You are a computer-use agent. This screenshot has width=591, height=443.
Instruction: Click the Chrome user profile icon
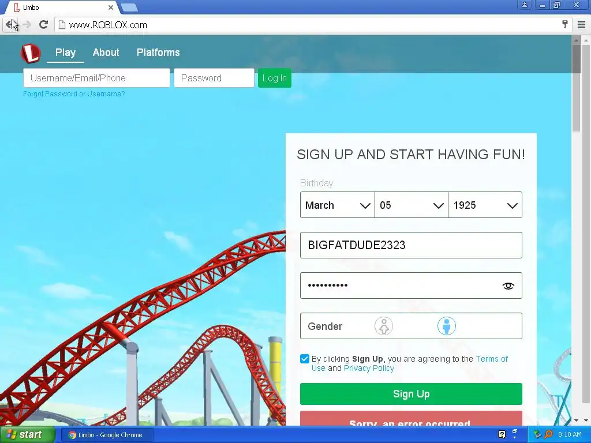click(524, 5)
